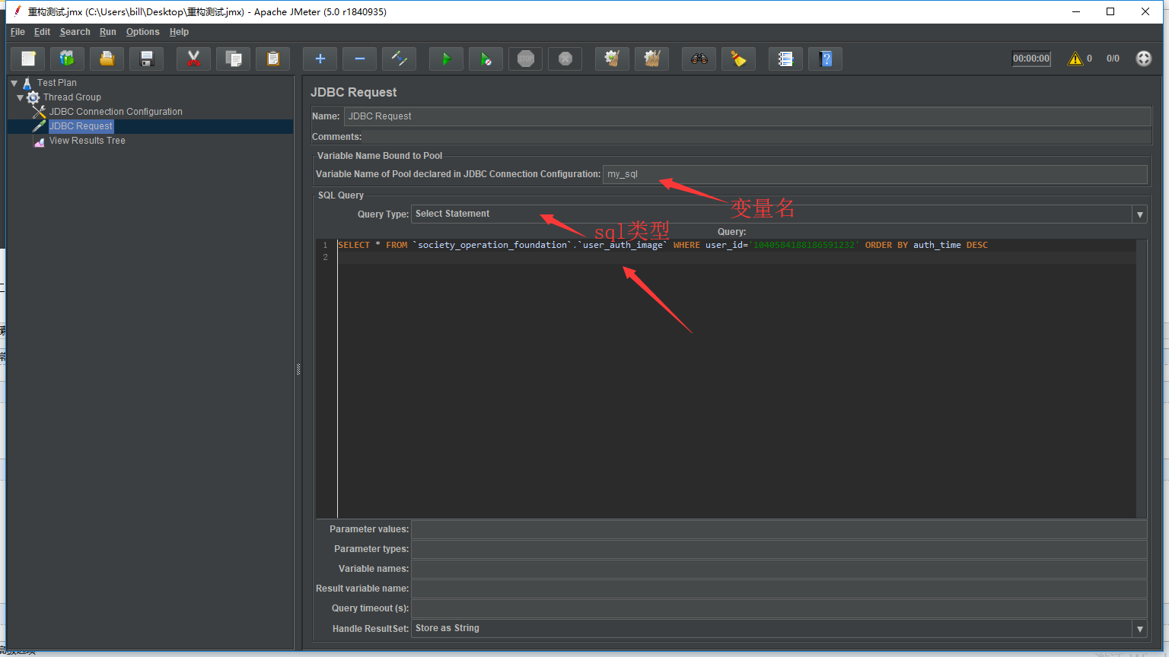Select Thread Group in the tree
Image resolution: width=1169 pixels, height=657 pixels.
pos(72,97)
